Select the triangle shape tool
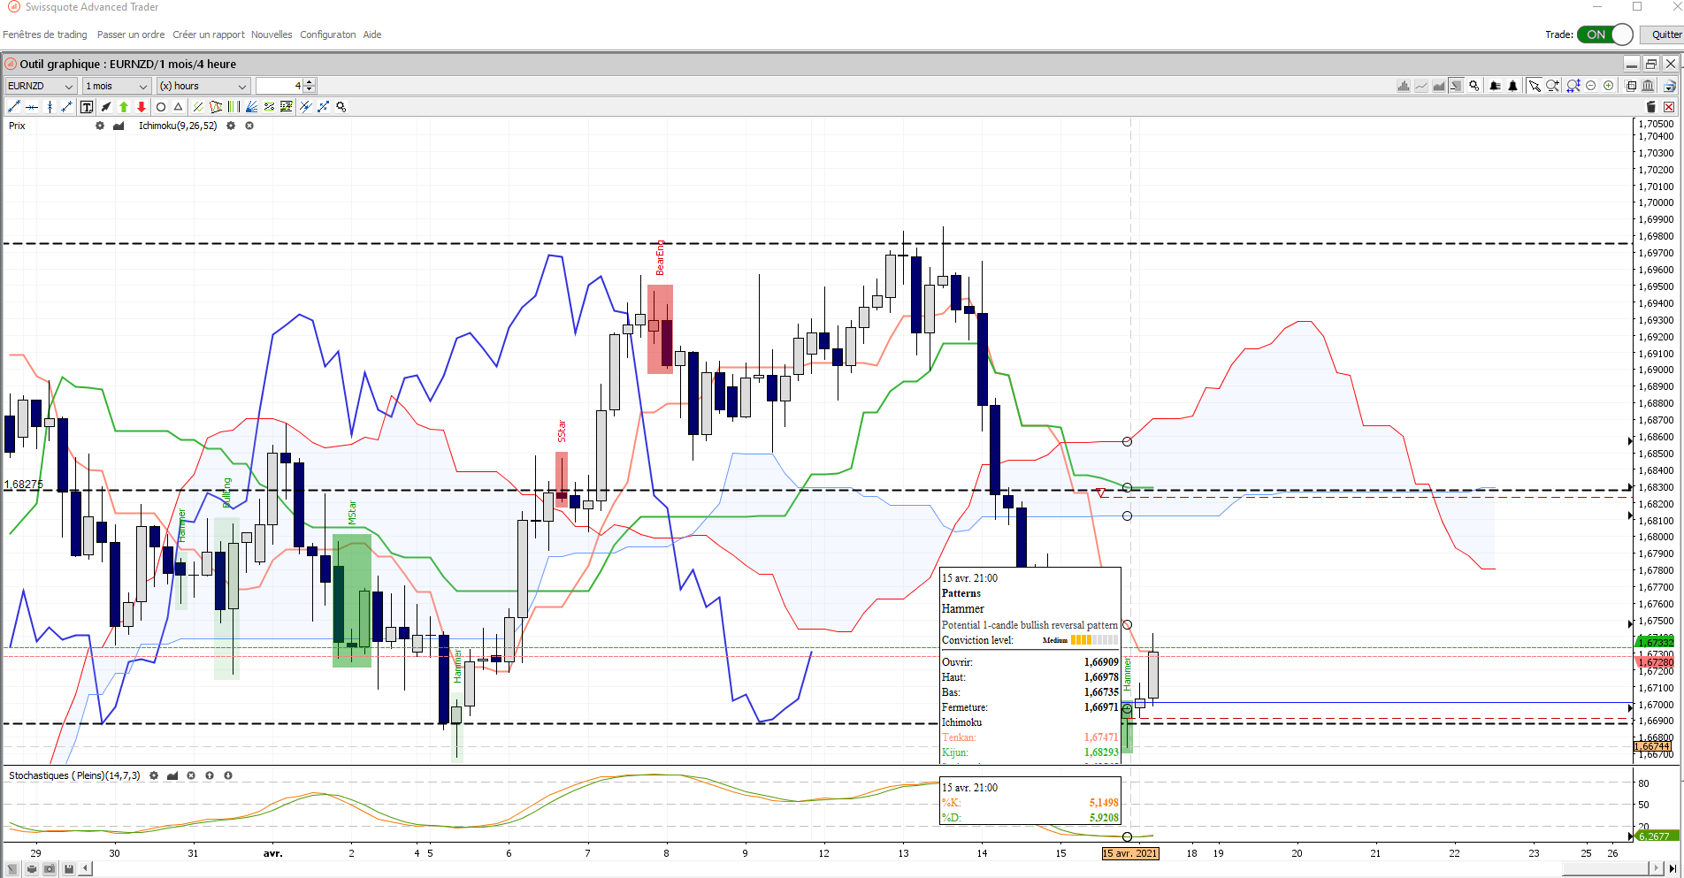Viewport: 1684px width, 878px height. point(179,107)
